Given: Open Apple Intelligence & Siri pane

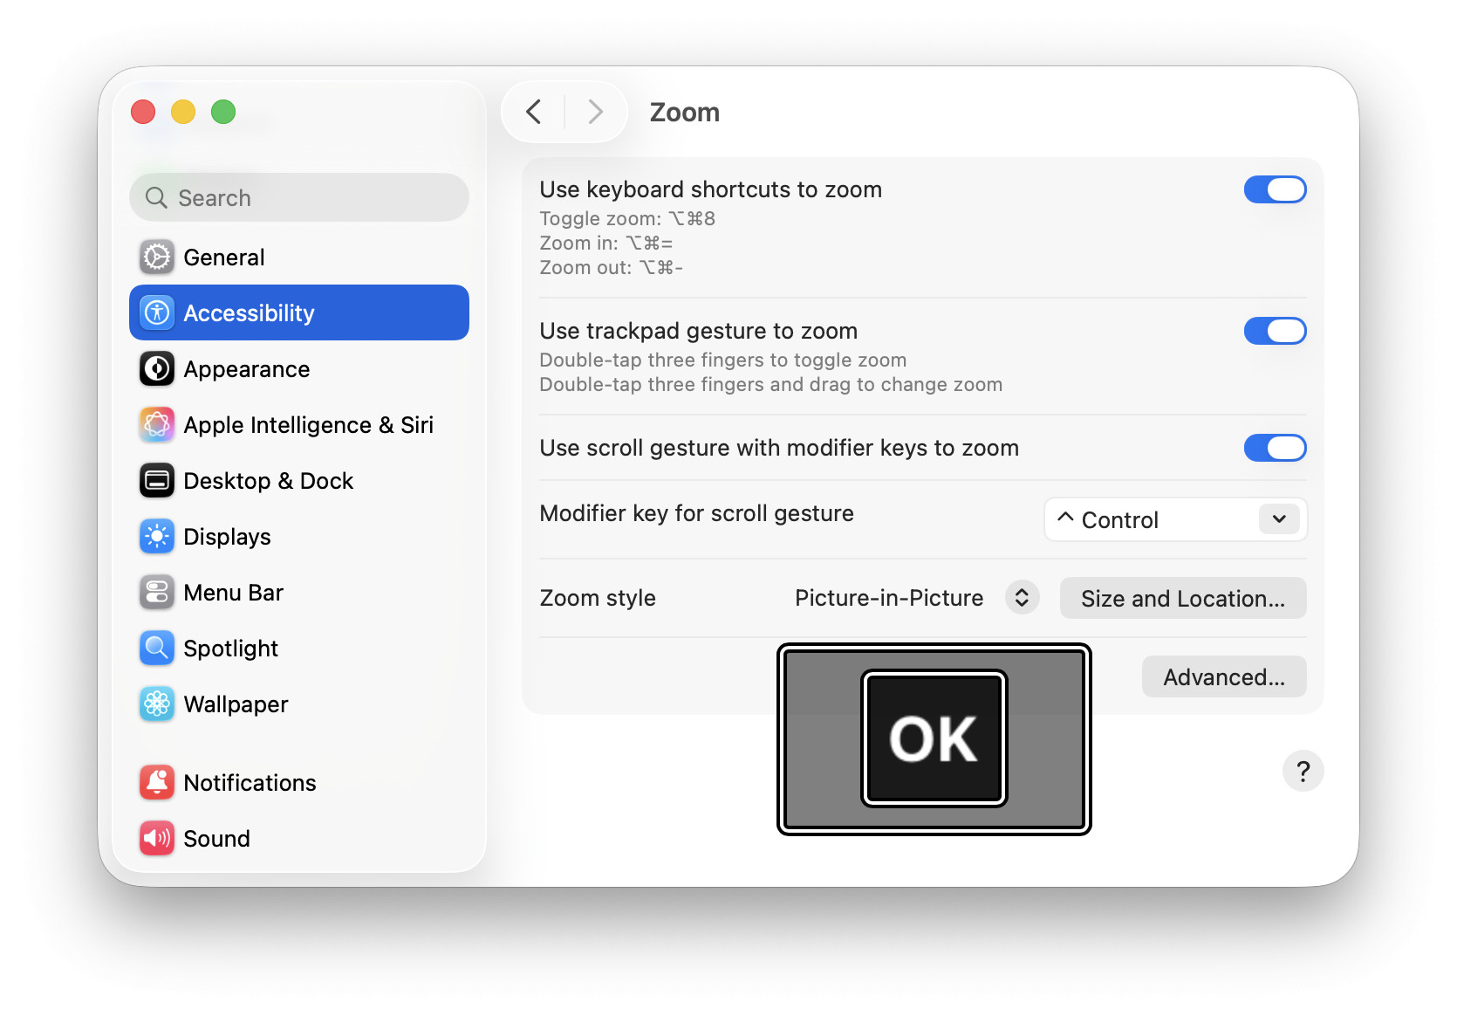Looking at the screenshot, I should point(299,425).
